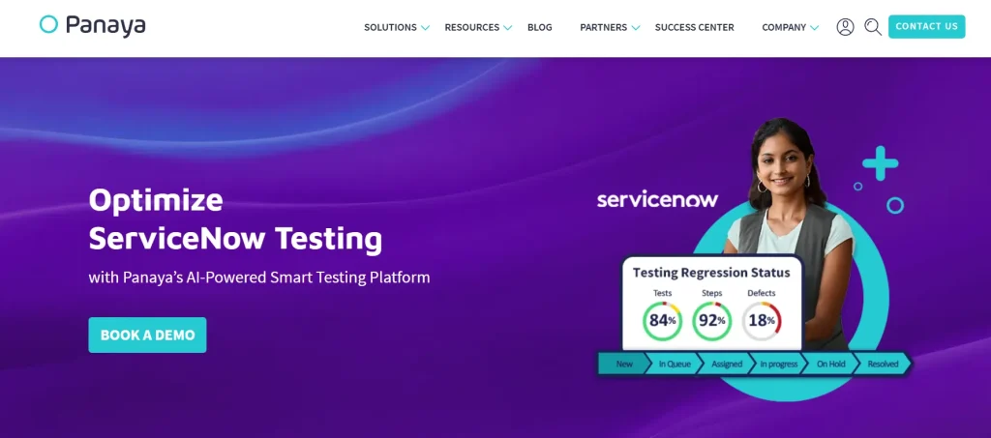
Task: Expand the Resources dropdown chevron
Action: pyautogui.click(x=507, y=28)
